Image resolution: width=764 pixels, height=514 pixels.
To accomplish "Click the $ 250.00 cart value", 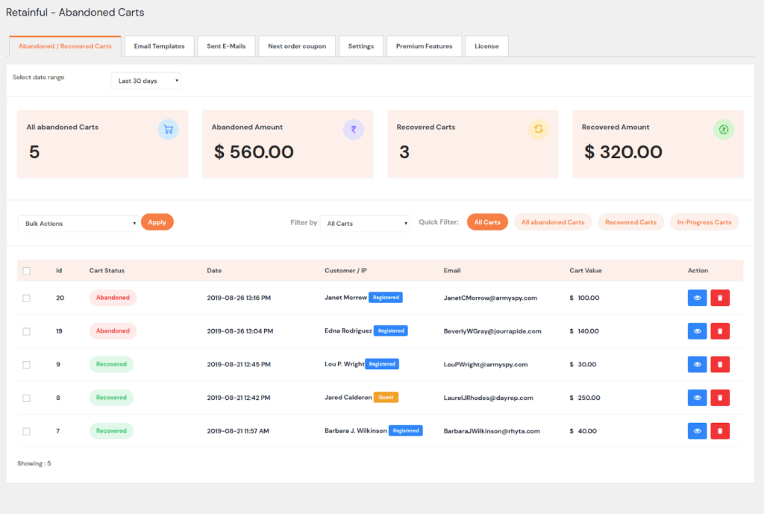I will point(585,398).
